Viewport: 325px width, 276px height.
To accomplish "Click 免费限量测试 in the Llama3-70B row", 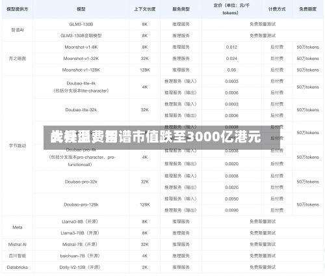I will tap(263, 233).
